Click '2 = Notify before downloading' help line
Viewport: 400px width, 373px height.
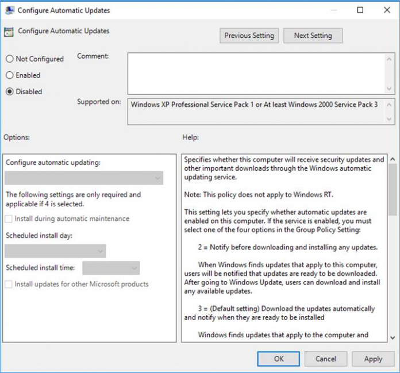tap(288, 247)
